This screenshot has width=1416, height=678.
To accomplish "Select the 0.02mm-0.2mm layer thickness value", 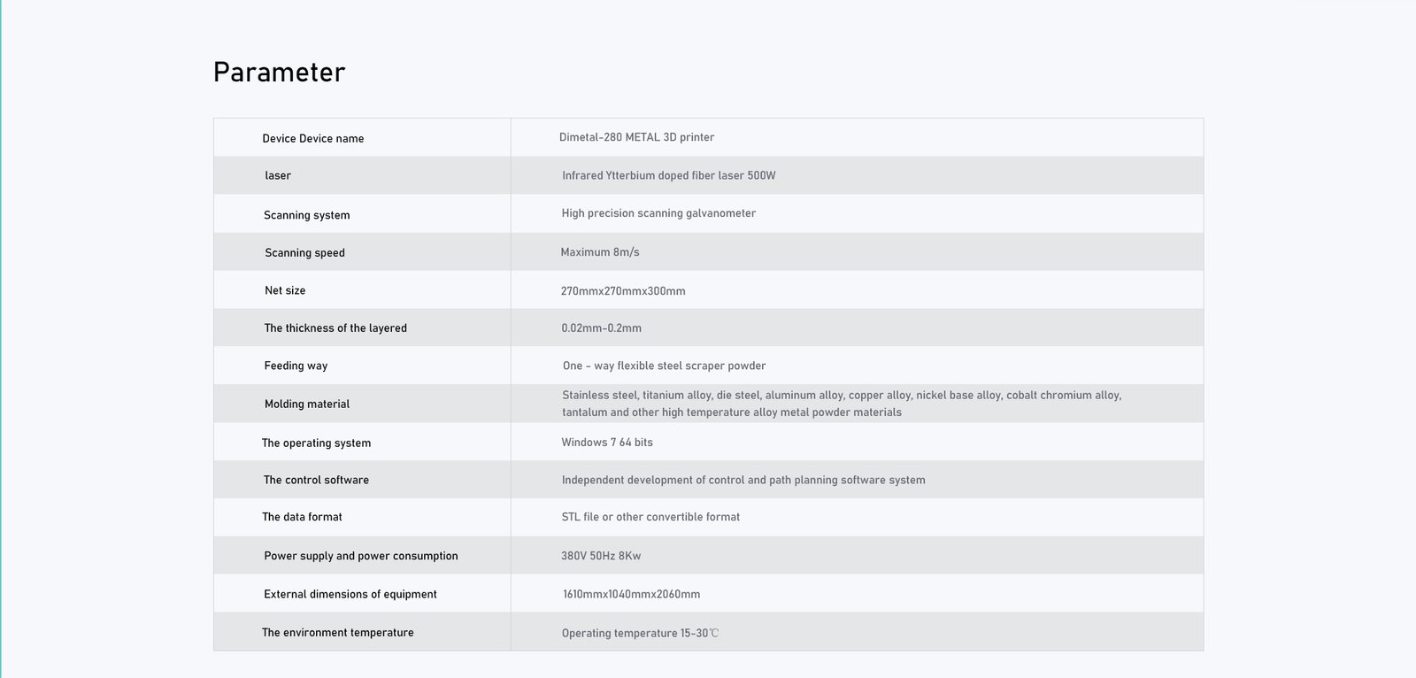I will pyautogui.click(x=601, y=328).
